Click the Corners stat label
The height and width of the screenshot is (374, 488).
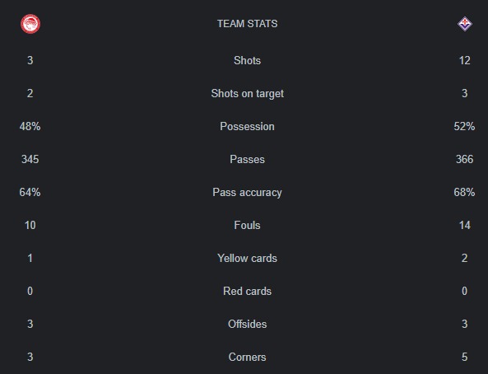point(247,358)
